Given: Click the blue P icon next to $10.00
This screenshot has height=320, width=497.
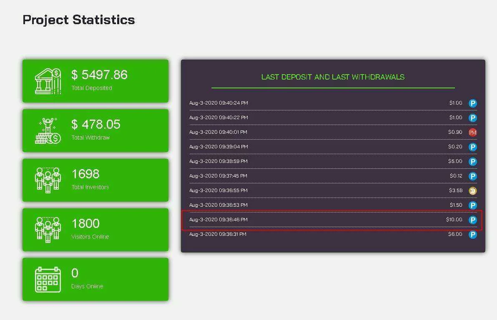Looking at the screenshot, I should [x=472, y=220].
